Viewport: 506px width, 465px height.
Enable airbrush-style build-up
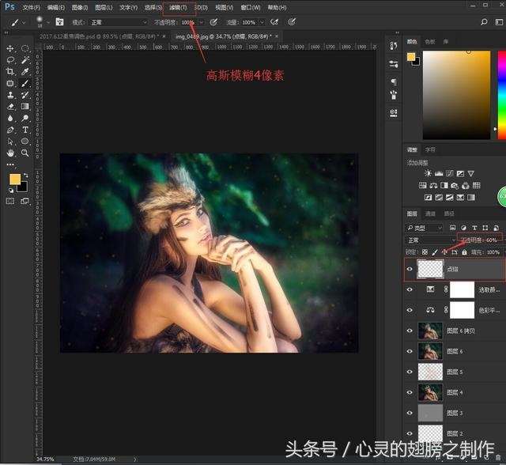pos(274,22)
